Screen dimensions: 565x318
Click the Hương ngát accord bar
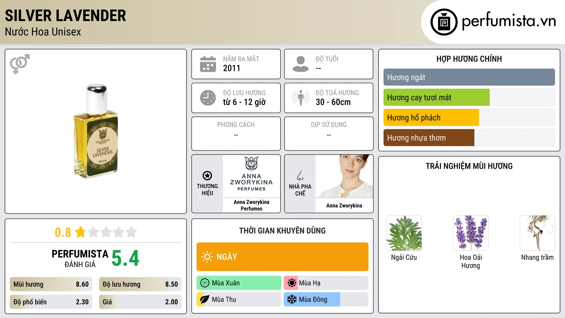point(469,77)
